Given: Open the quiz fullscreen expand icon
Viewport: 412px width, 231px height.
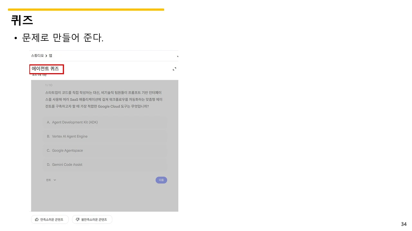Looking at the screenshot, I should coord(174,69).
